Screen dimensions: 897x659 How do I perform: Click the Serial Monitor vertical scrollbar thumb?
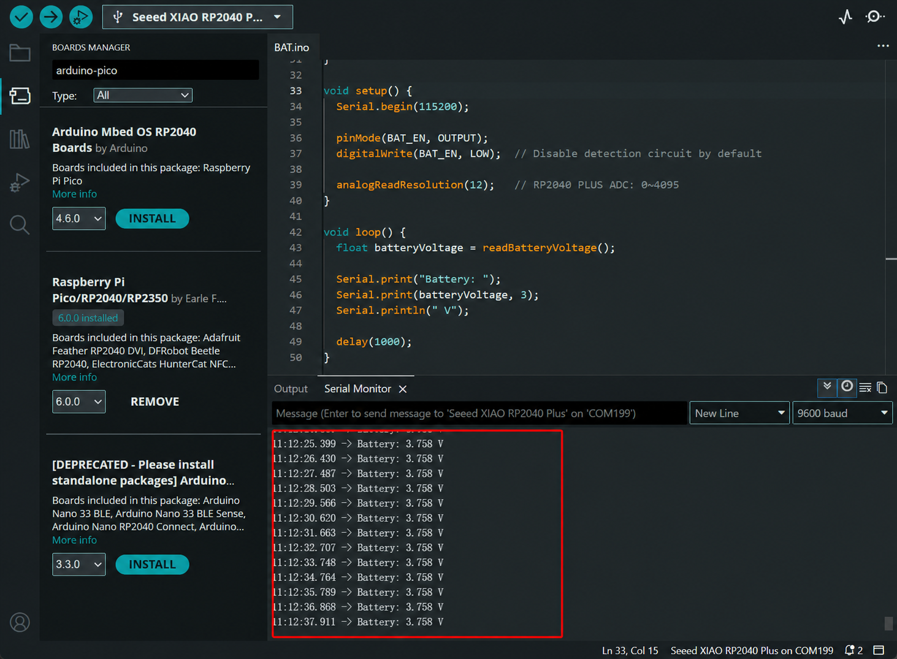888,623
